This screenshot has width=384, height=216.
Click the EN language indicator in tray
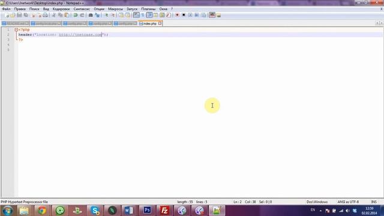(313, 210)
